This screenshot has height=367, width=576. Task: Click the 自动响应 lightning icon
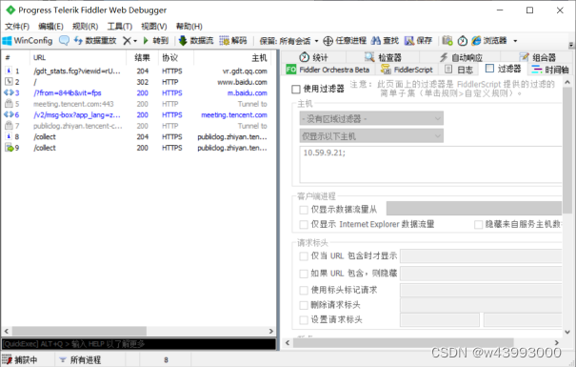point(444,57)
